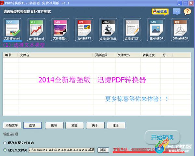The image size is (195, 156).
Task: Start conversion with 开始转换 button
Action: pos(162,137)
